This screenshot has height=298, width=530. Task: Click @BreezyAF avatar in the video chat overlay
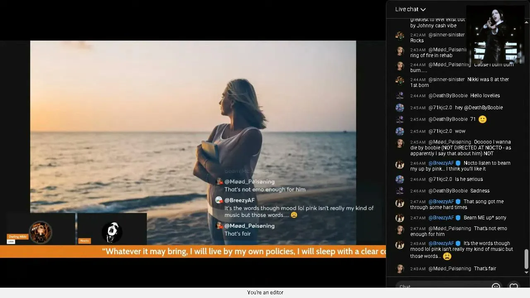(219, 200)
